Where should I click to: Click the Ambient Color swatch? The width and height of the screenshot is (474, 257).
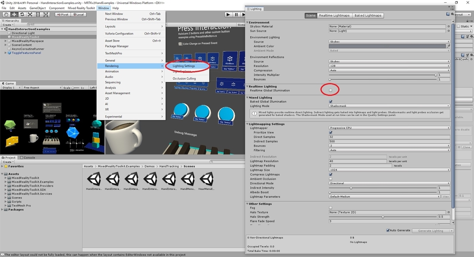pyautogui.click(x=387, y=46)
